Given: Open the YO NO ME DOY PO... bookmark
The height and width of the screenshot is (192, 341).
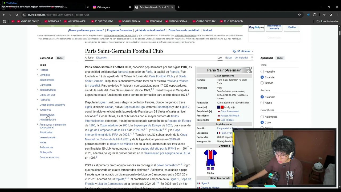Looking at the screenshot, I should pyautogui.click(x=29, y=21).
